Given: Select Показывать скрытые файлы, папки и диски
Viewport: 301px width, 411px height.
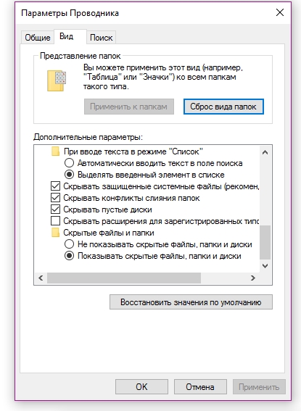Looking at the screenshot, I should click(x=69, y=256).
